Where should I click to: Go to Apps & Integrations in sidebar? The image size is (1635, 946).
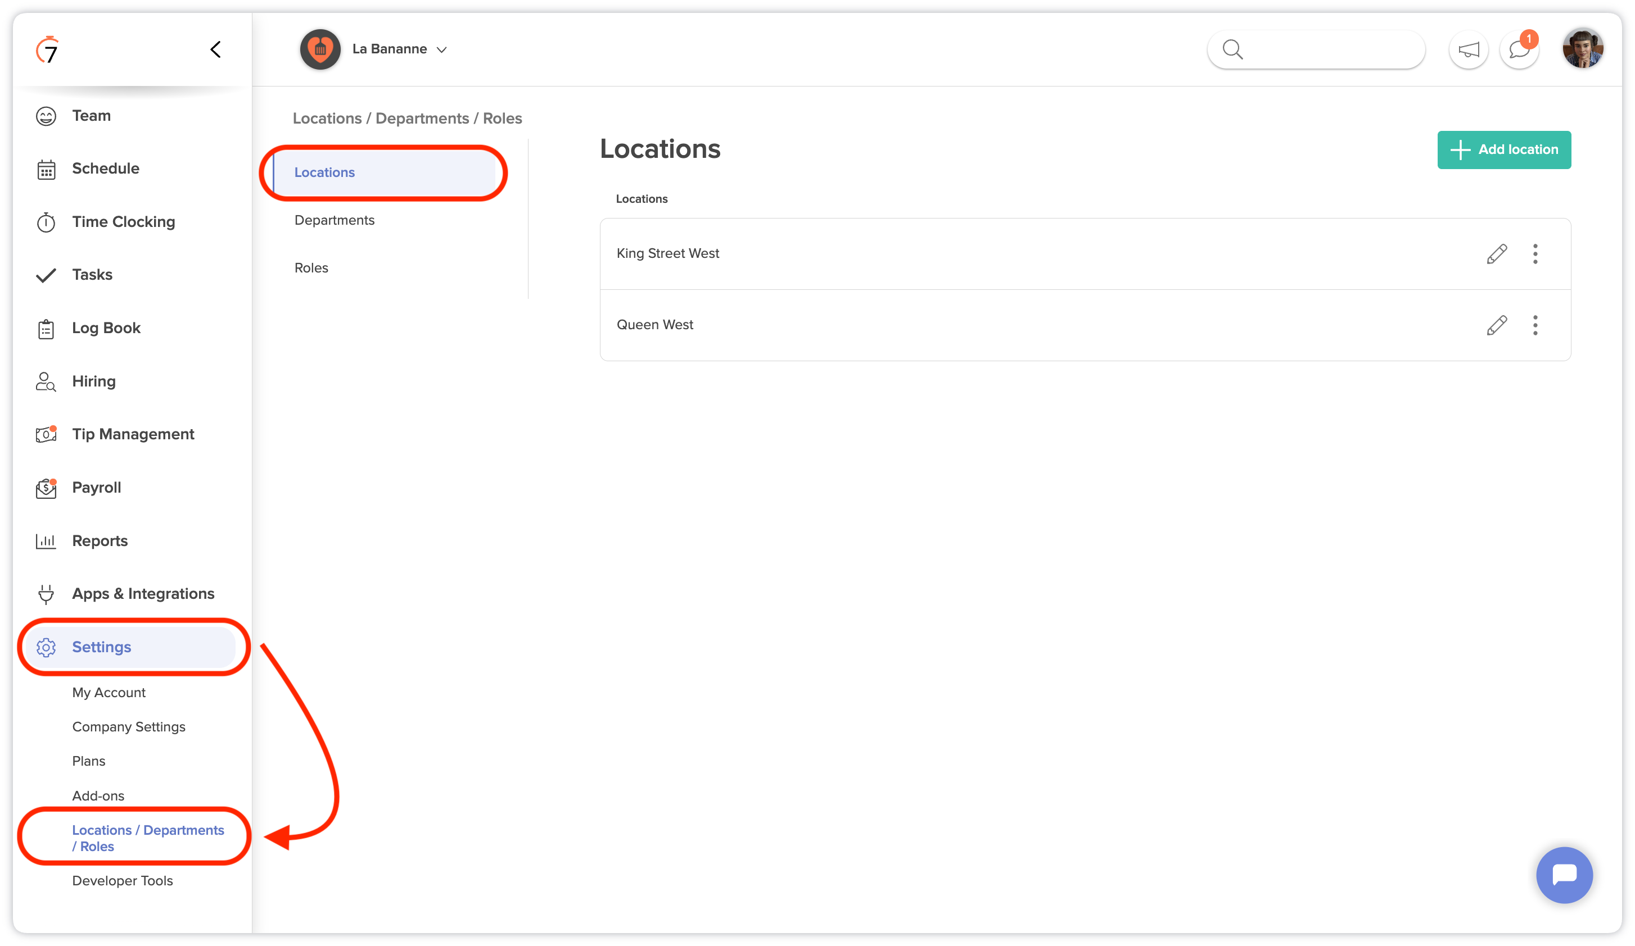pyautogui.click(x=143, y=594)
